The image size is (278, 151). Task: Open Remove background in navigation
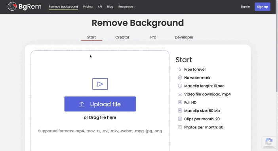pyautogui.click(x=63, y=7)
